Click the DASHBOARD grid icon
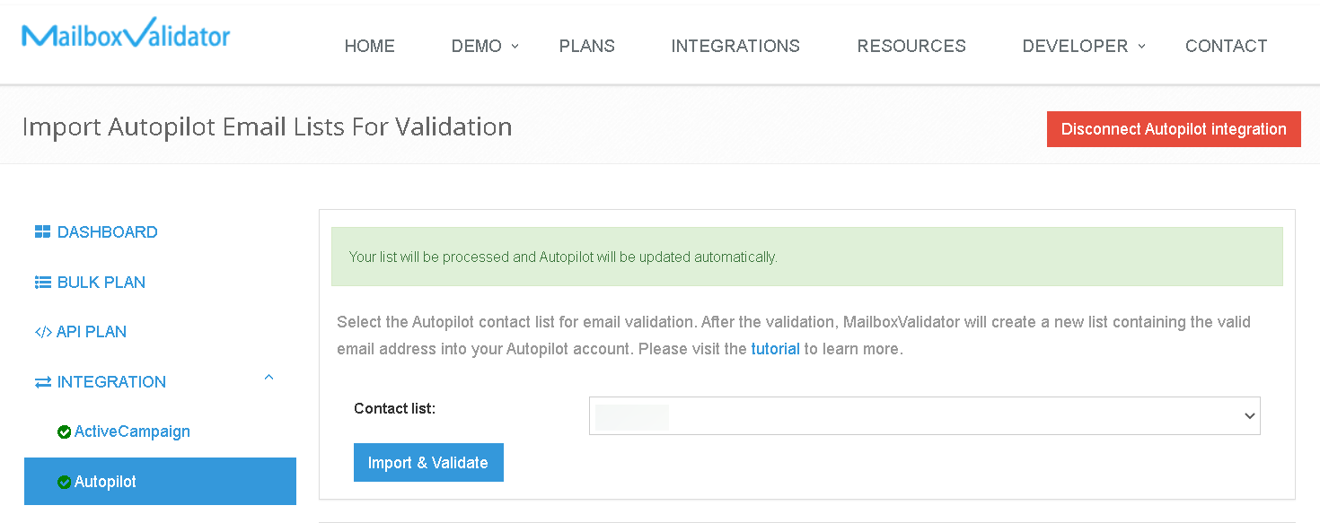The width and height of the screenshot is (1320, 523). coord(42,231)
